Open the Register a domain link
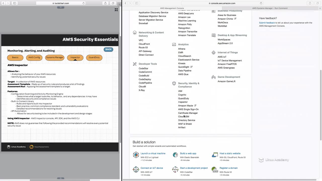 pos(229,168)
